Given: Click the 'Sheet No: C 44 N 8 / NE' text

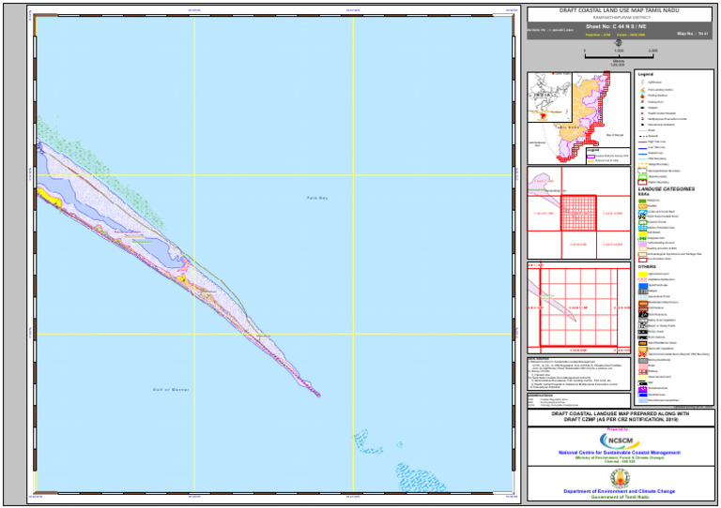Looking at the screenshot, I should [616, 26].
